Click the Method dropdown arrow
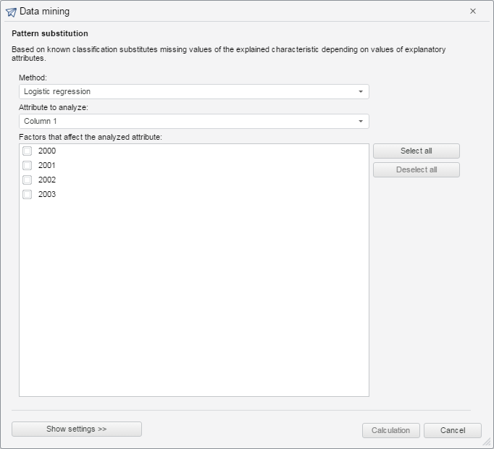494x449 pixels. [x=361, y=92]
